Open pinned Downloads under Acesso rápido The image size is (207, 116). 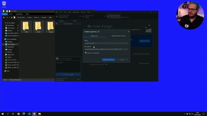[11, 25]
